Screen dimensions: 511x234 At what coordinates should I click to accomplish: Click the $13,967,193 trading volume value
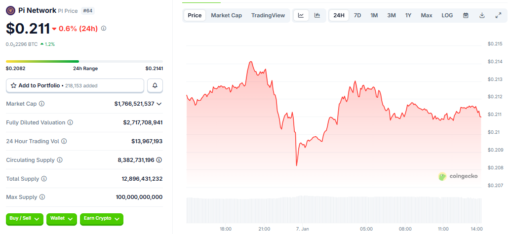tap(147, 141)
